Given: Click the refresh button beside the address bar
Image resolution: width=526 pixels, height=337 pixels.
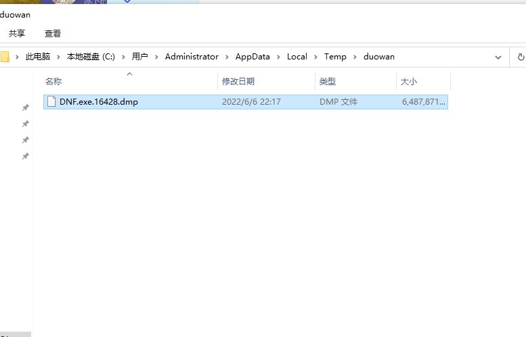Looking at the screenshot, I should pyautogui.click(x=521, y=57).
